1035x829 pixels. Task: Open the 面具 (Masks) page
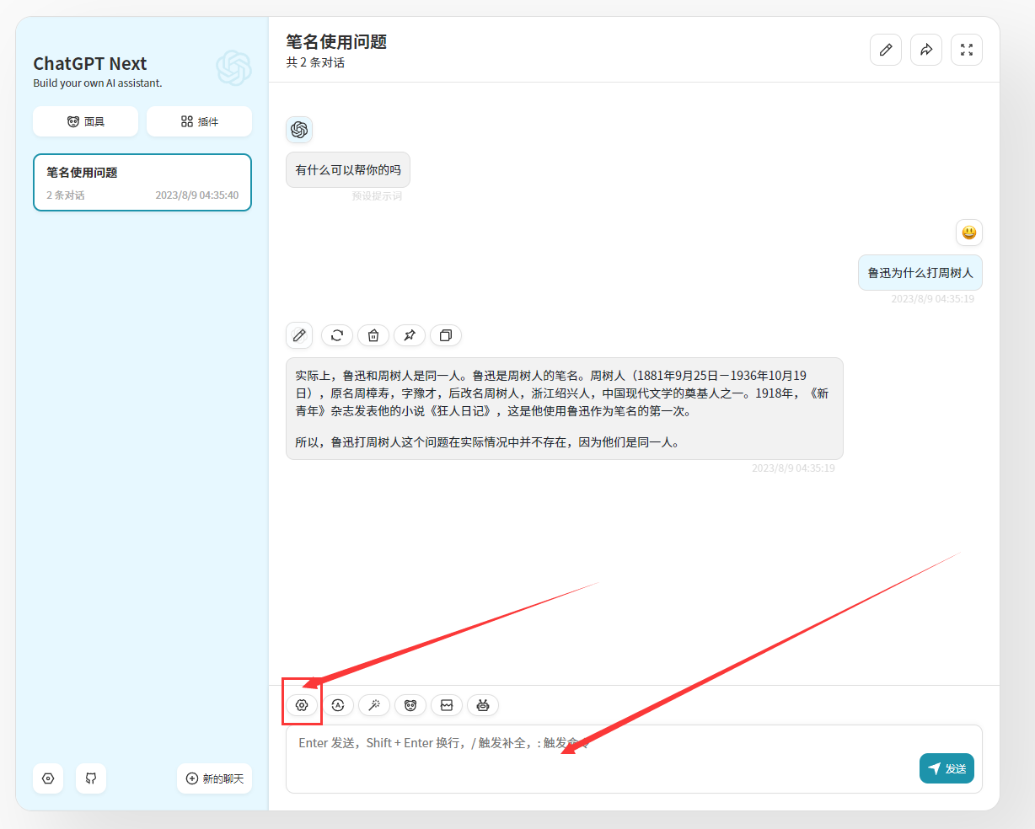tap(85, 121)
